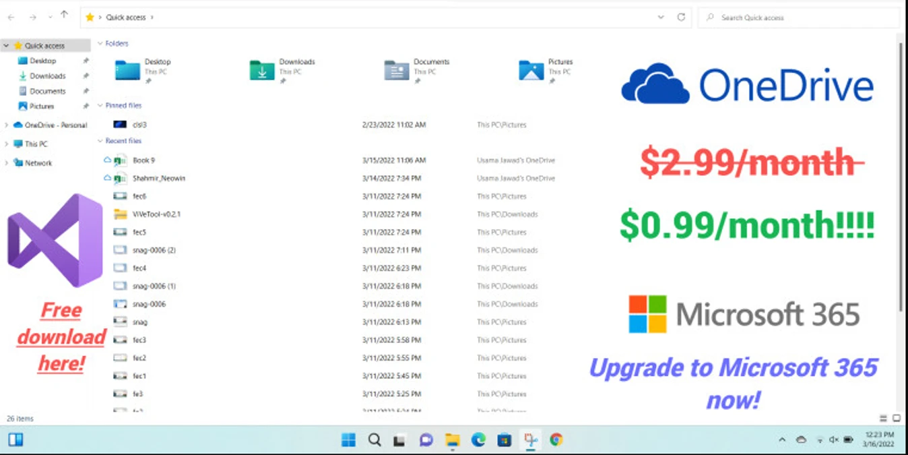Open the address bar history dropdown
908x455 pixels.
pyautogui.click(x=661, y=18)
